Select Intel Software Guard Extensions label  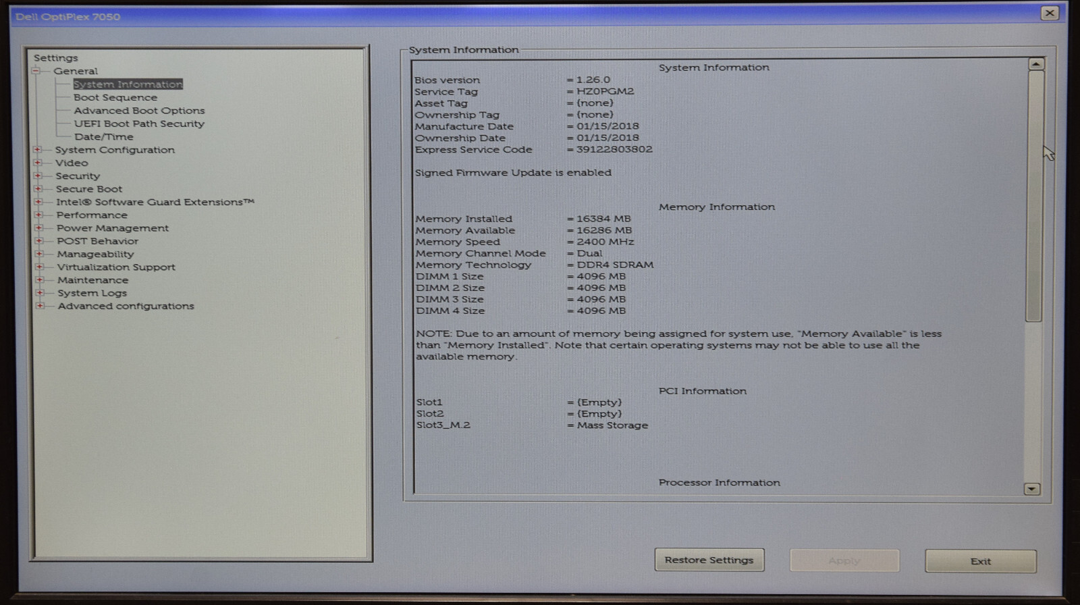click(x=155, y=202)
